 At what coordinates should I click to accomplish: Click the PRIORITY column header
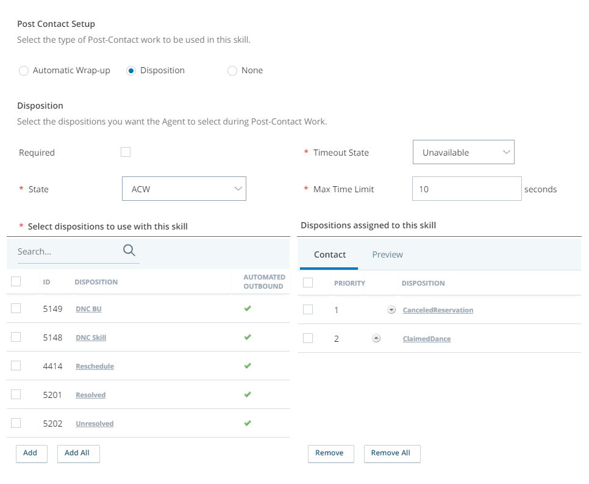(349, 283)
